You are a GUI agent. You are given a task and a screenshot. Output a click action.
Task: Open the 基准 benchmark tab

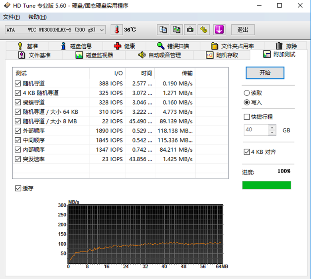(x=28, y=46)
